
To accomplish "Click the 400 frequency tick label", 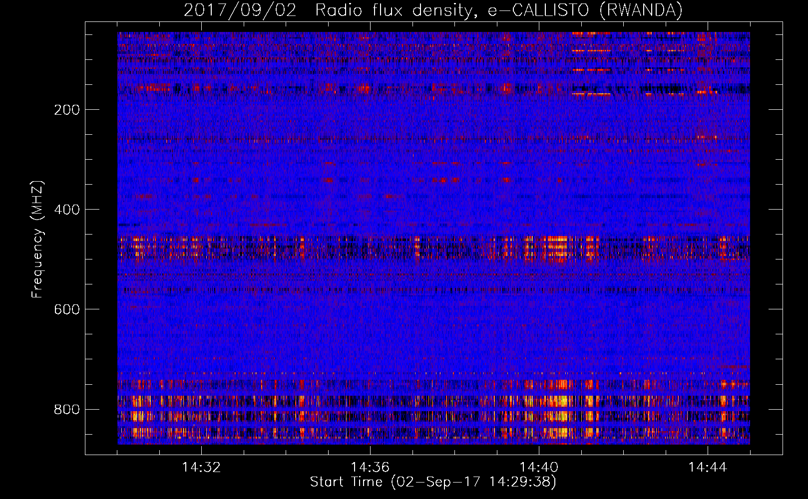I will (x=66, y=210).
